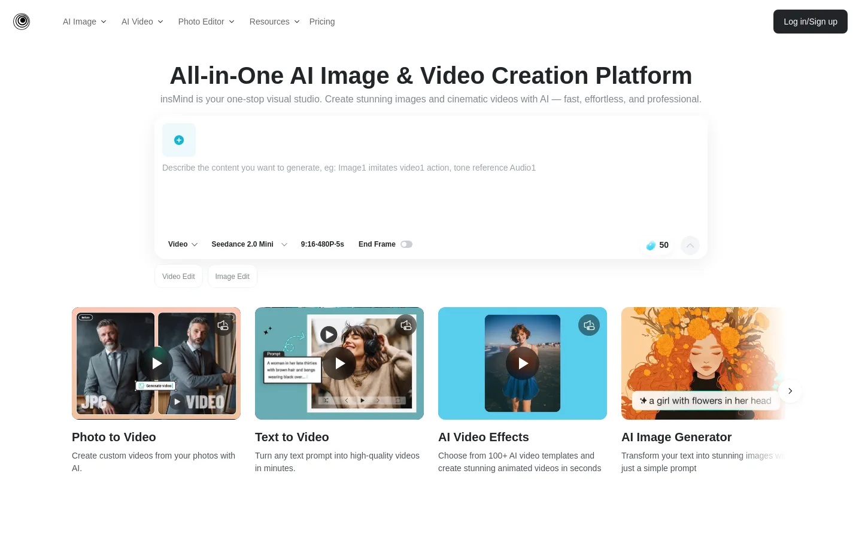The image size is (862, 534).
Task: Select the Video Edit chip
Action: (178, 277)
